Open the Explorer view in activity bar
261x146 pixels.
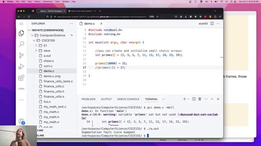pyautogui.click(x=21, y=33)
